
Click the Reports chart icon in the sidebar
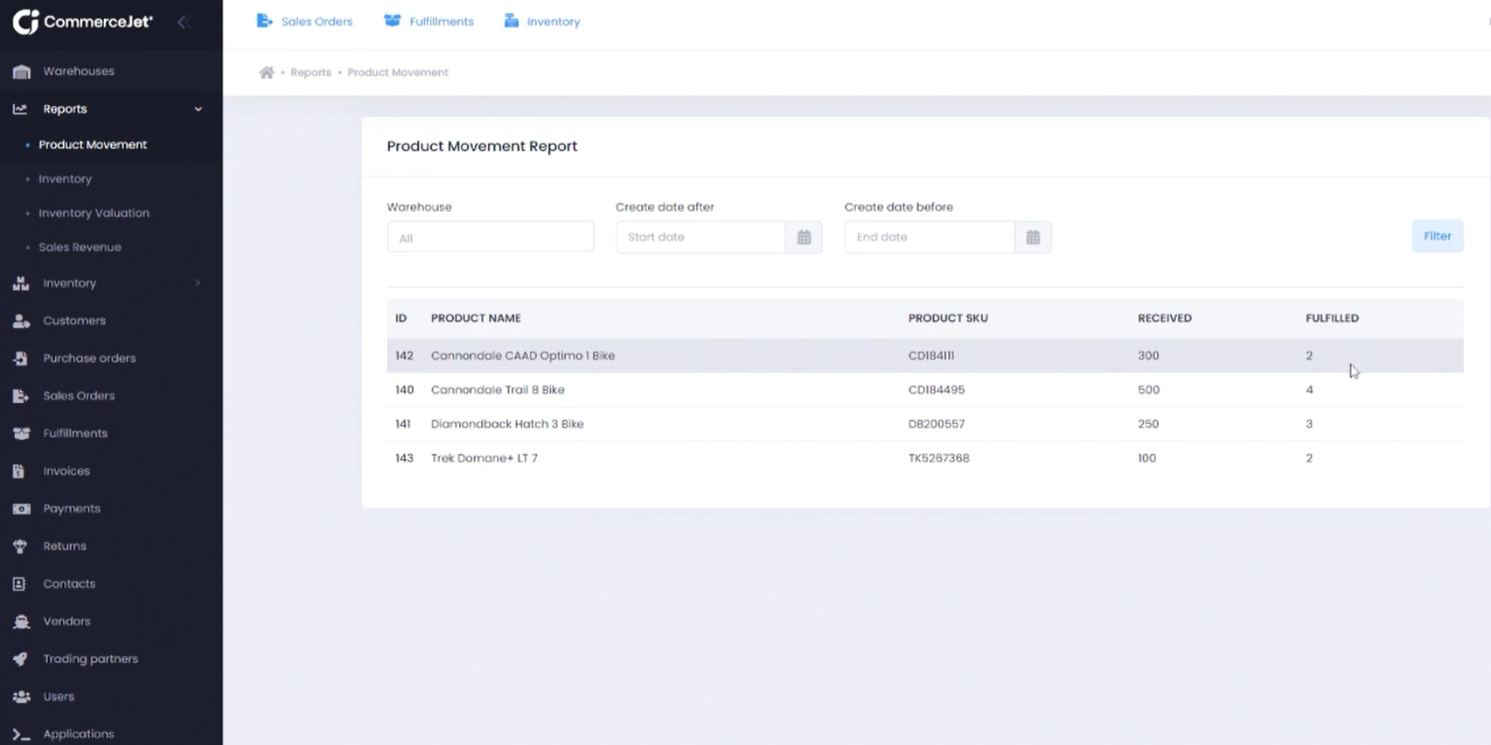pos(20,109)
